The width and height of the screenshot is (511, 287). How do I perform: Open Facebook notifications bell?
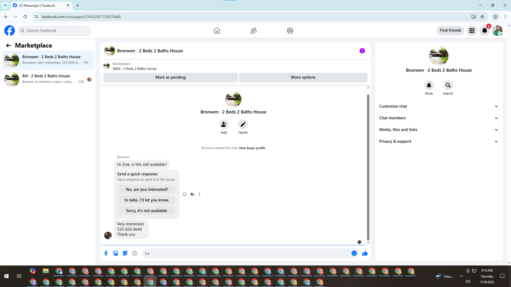[484, 31]
